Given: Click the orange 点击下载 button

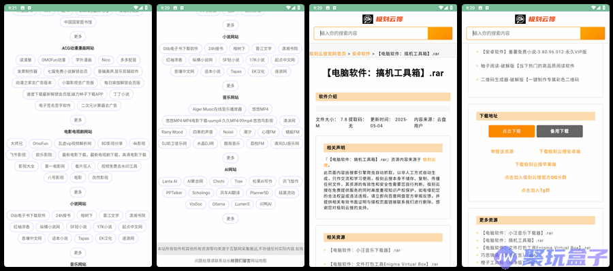Looking at the screenshot, I should [x=512, y=131].
